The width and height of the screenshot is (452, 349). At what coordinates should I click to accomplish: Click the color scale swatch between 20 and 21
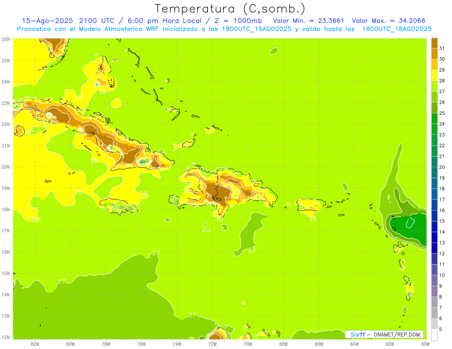coord(434,162)
